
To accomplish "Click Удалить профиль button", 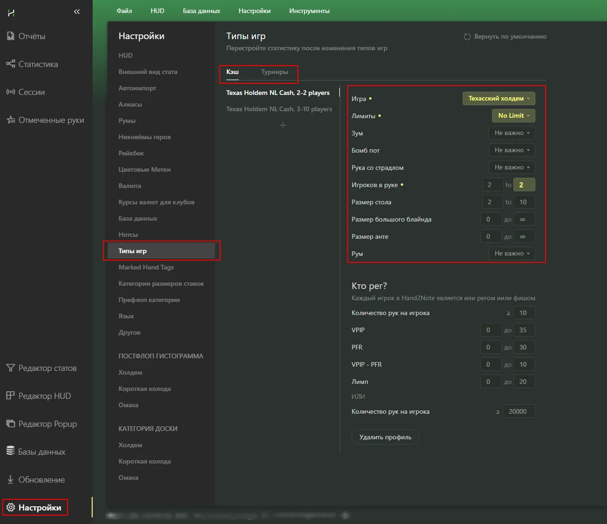I will point(385,437).
